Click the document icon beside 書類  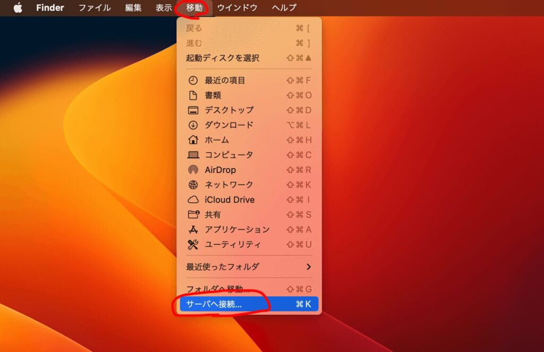(193, 96)
